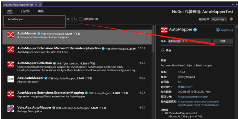Collapse the dependencies tree node
The width and height of the screenshot is (238, 119).
(159, 110)
